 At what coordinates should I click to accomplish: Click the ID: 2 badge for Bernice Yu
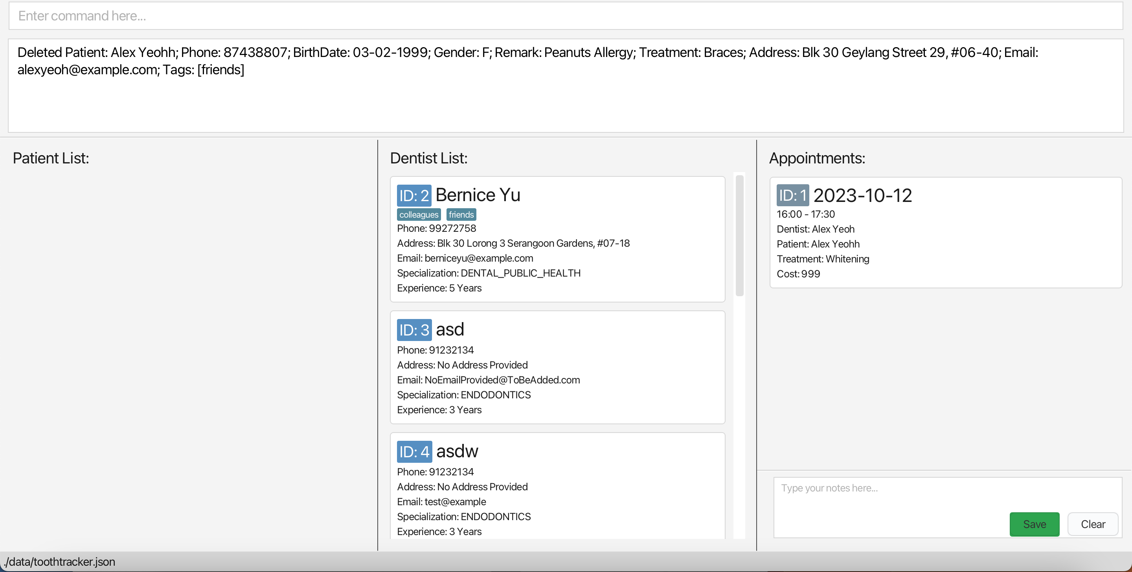(x=413, y=196)
